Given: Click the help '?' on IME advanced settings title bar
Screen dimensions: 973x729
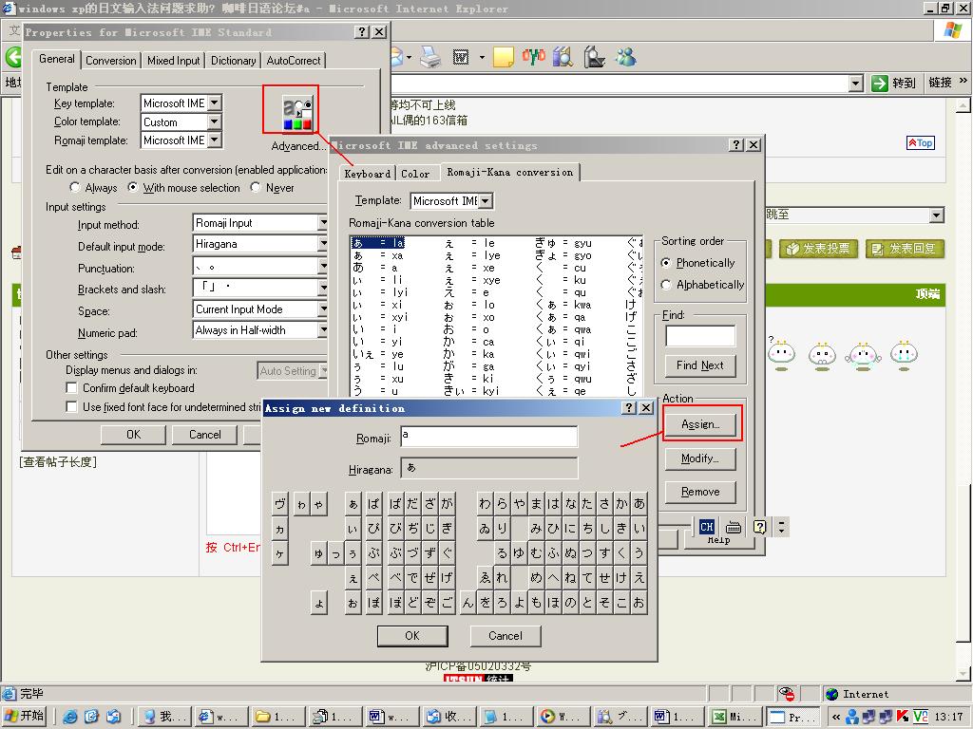Looking at the screenshot, I should coord(736,144).
